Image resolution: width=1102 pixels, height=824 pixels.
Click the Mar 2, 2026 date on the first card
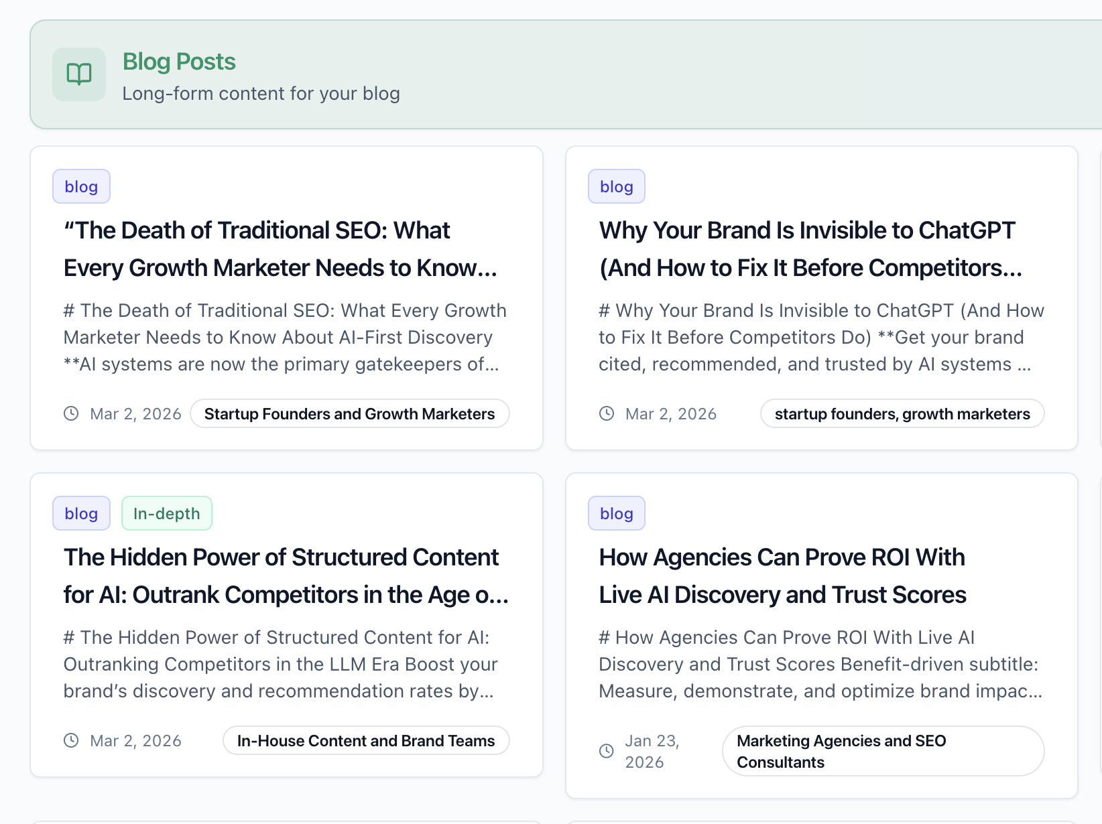pos(135,413)
